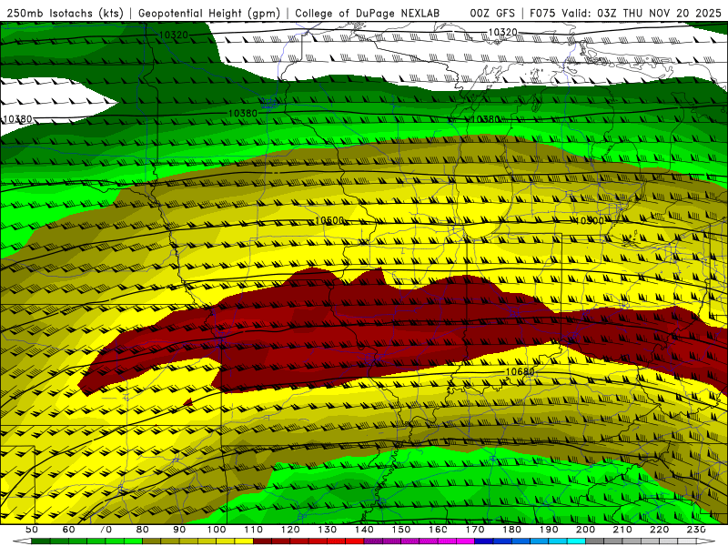Click the cyan swatch just before 200

click(x=576, y=541)
